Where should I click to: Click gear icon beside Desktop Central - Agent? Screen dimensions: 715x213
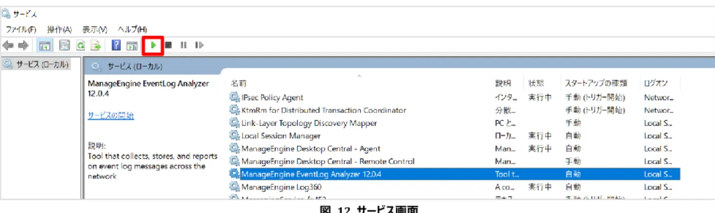(x=235, y=149)
